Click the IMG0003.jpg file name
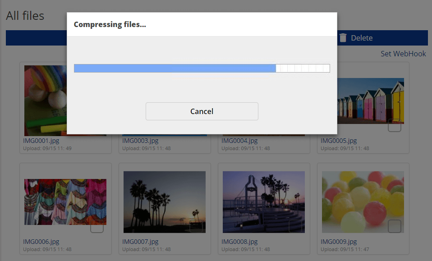This screenshot has width=432, height=261. point(140,140)
